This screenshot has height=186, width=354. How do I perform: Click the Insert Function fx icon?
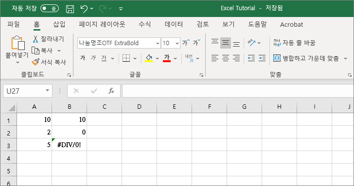coord(111,91)
